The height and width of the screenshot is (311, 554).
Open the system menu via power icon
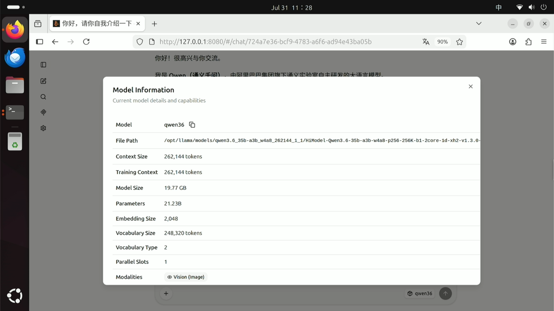coord(544,7)
